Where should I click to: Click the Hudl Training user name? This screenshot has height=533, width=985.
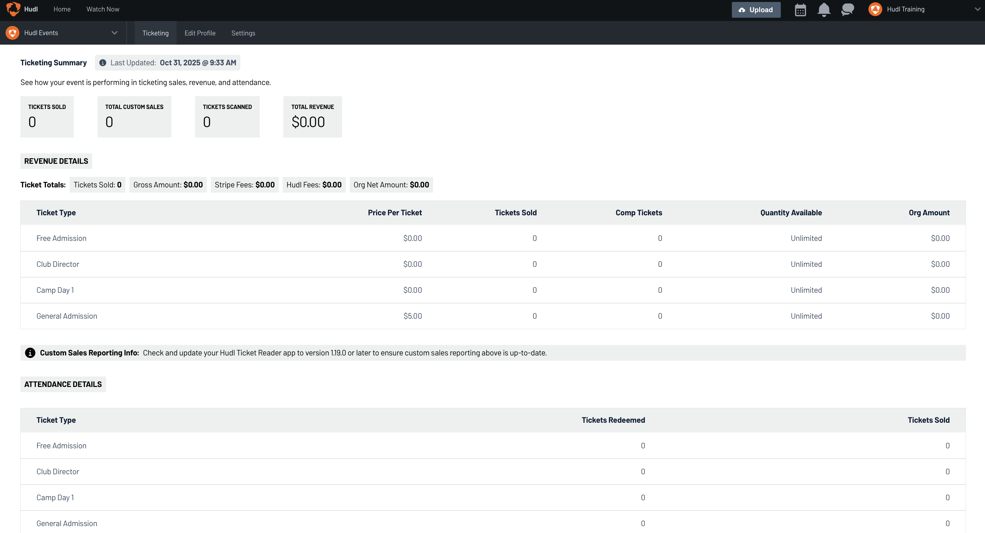click(906, 9)
